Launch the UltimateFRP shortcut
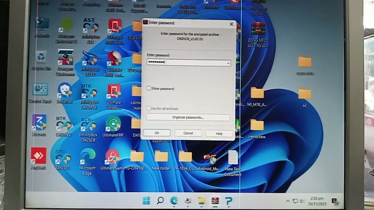 pyautogui.click(x=113, y=127)
